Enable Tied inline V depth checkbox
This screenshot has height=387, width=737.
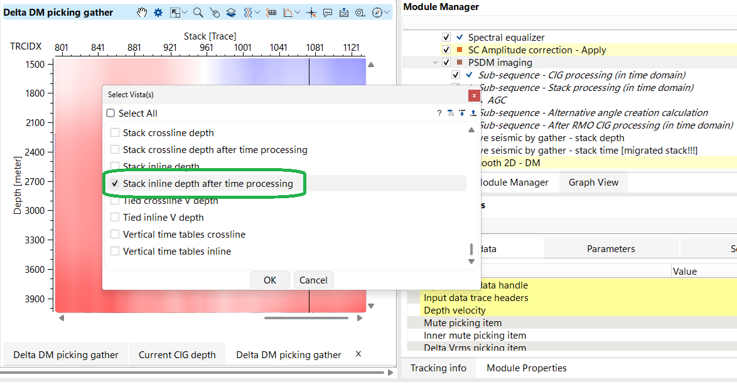coord(115,218)
